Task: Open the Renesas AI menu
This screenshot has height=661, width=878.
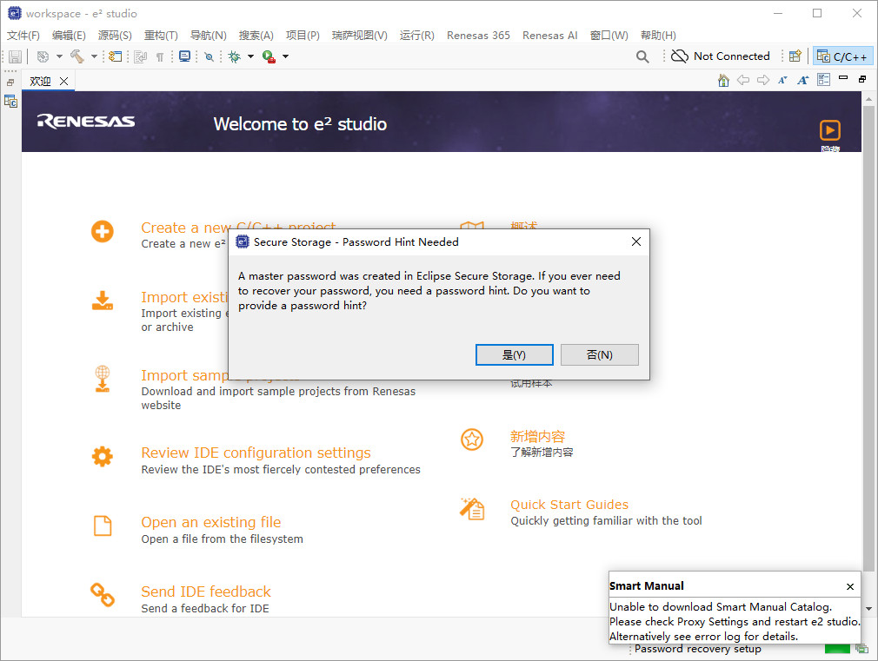Action: [550, 36]
